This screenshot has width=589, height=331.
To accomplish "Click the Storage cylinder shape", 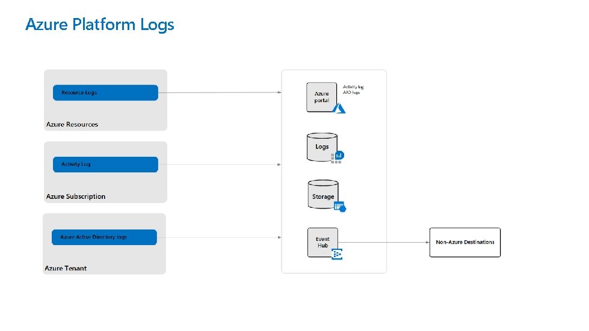I will pos(323,194).
